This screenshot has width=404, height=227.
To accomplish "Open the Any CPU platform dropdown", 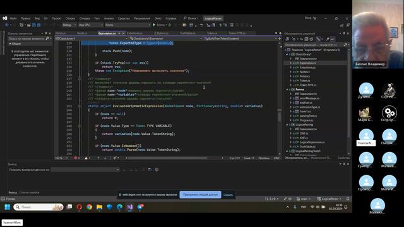I will tap(91, 25).
